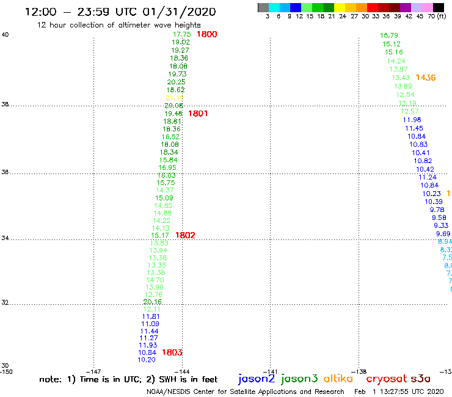Select the 18.34 wave height value
The image size is (452, 397).
point(169,152)
